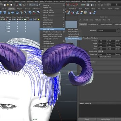This screenshot has height=121, width=121.
Task: Open the Fields menu in menu bar
Action: (68, 2)
